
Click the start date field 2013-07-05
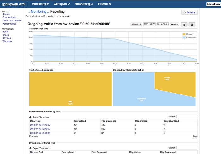tap(149, 24)
